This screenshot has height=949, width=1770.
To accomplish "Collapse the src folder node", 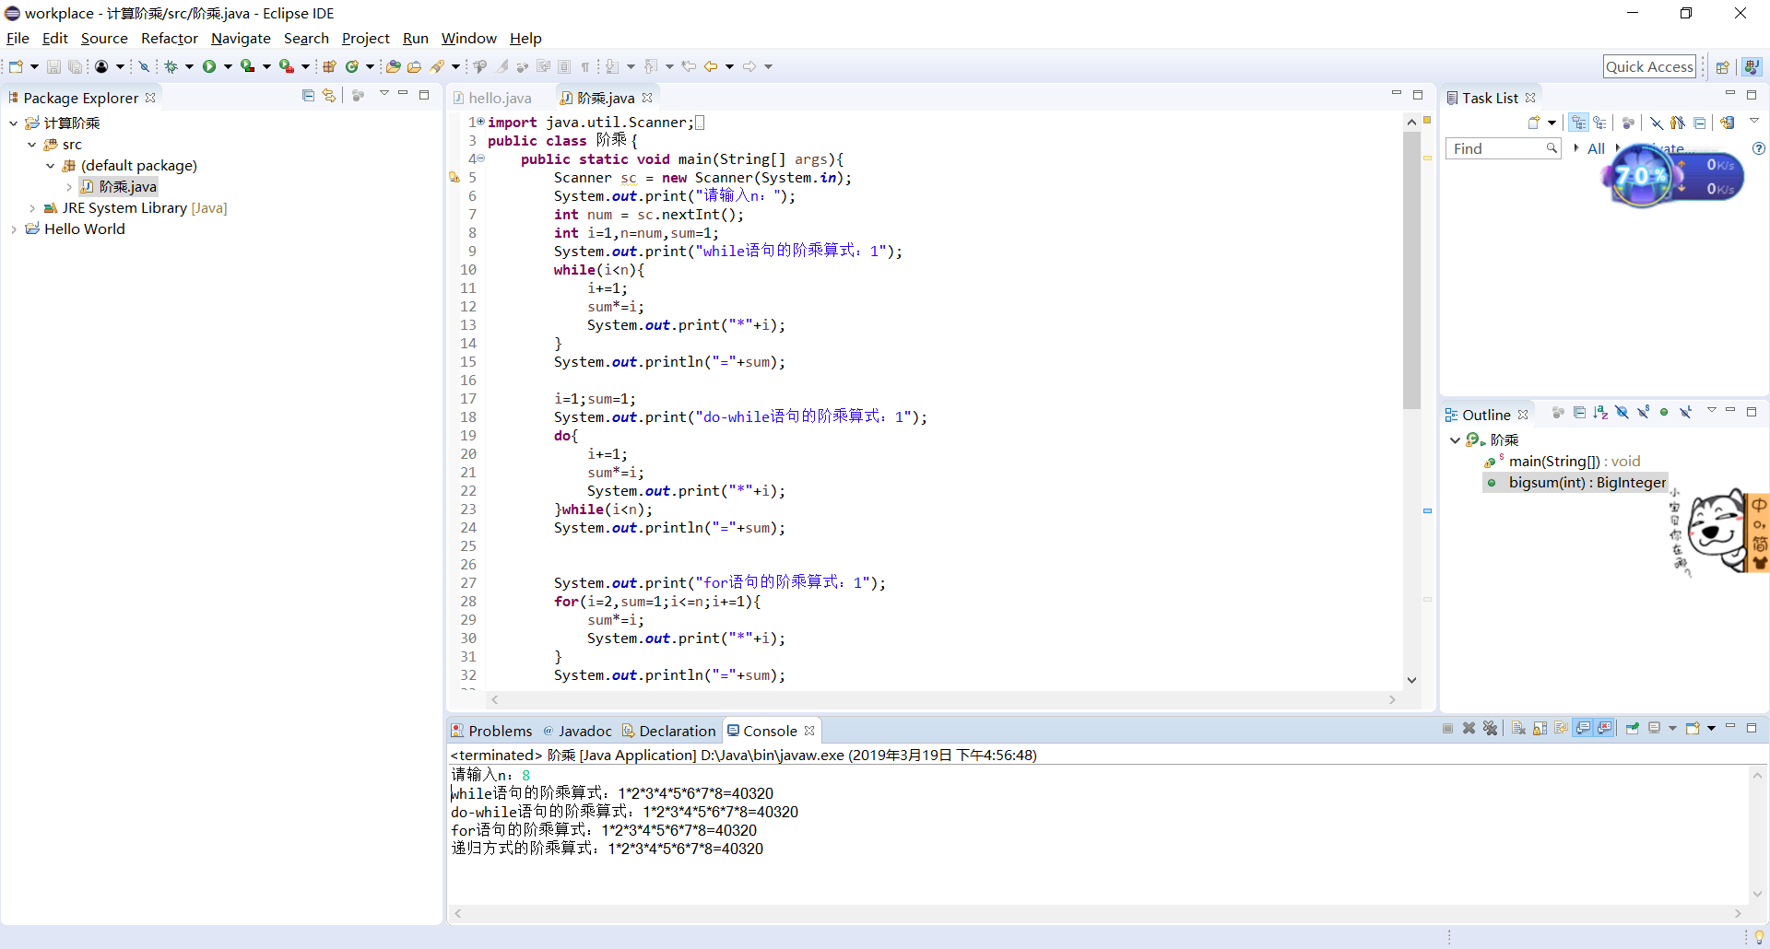I will click(x=32, y=145).
